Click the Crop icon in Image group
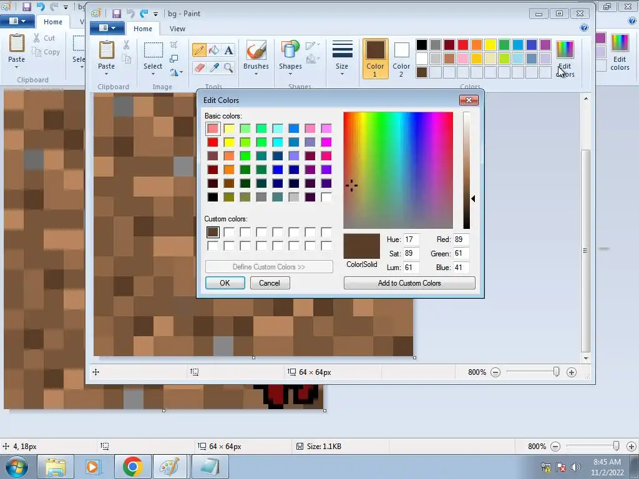 coord(173,45)
